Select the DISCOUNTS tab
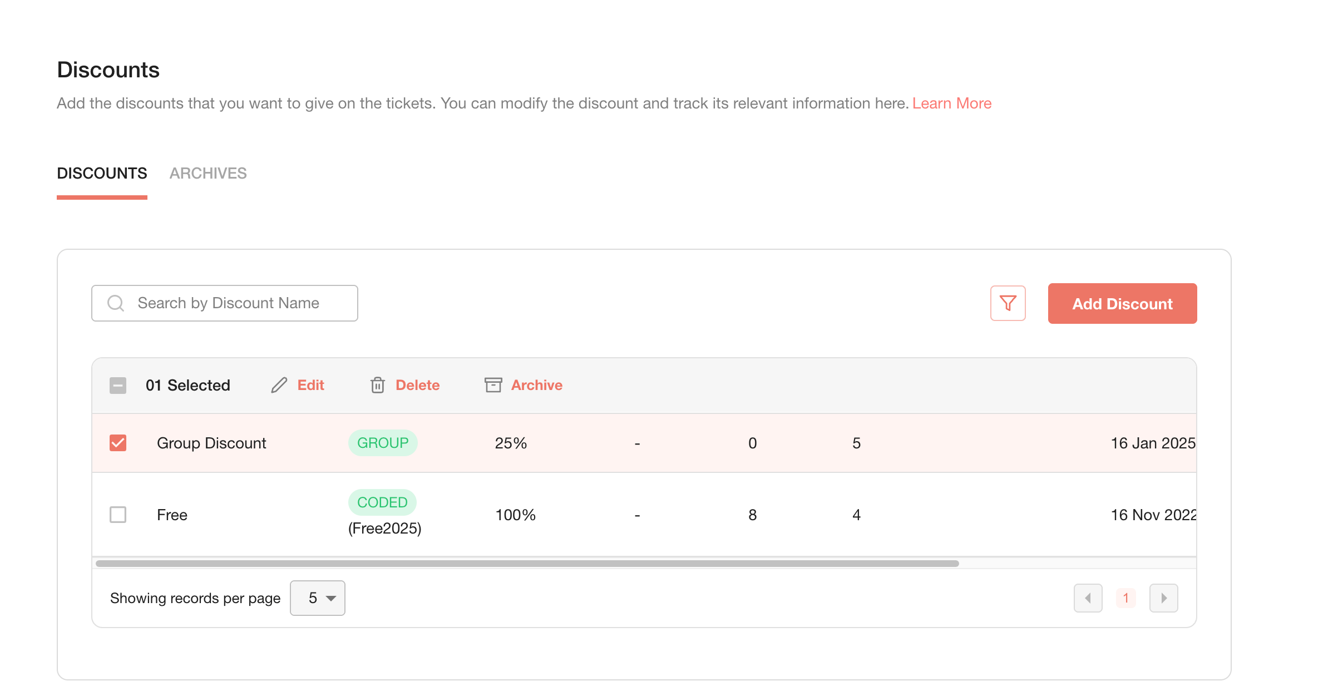The image size is (1333, 691). 102,174
